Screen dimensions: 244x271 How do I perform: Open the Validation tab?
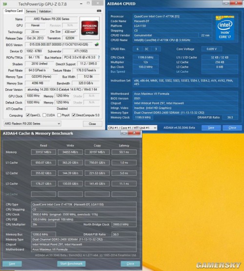coord(45,11)
